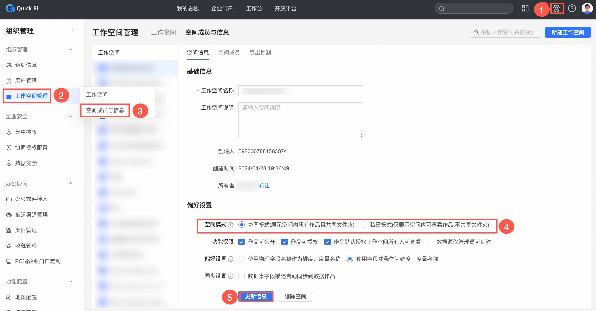Open the user avatar menu
The image size is (596, 311).
coord(587,9)
